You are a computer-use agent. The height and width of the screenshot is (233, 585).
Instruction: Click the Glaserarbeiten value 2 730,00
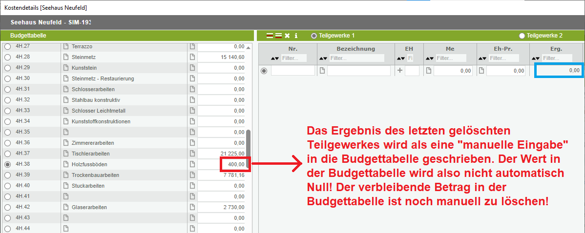click(233, 207)
